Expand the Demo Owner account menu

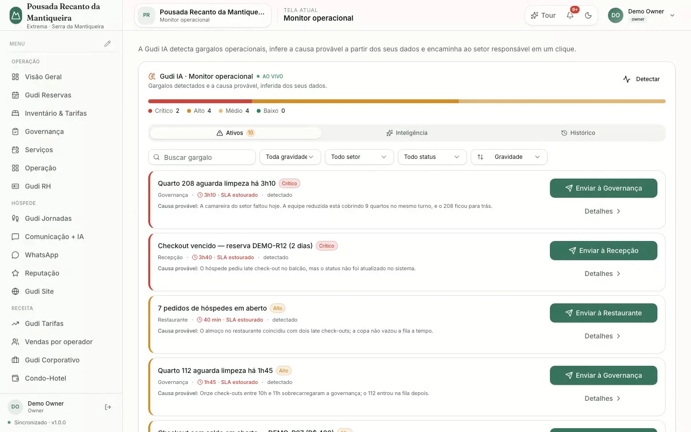click(642, 15)
